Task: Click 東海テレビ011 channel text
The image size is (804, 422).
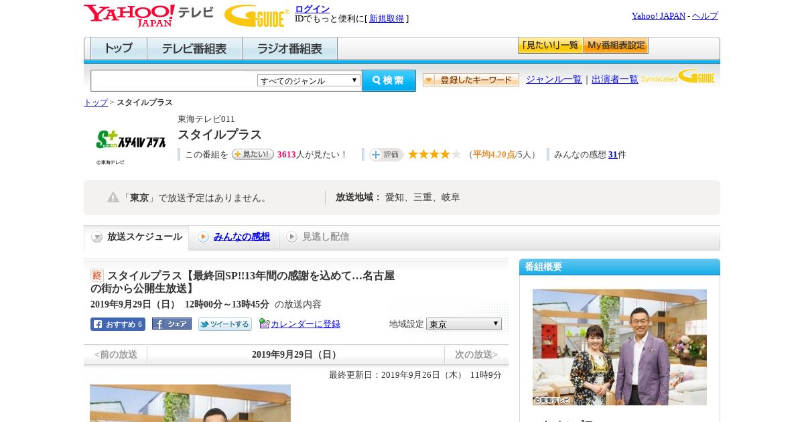Action: pos(206,119)
